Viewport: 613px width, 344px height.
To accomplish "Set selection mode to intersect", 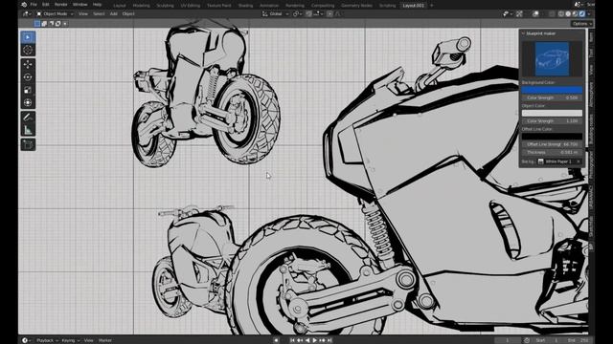I will [x=65, y=23].
